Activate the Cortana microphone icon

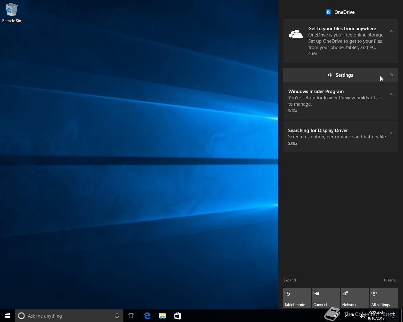(117, 316)
